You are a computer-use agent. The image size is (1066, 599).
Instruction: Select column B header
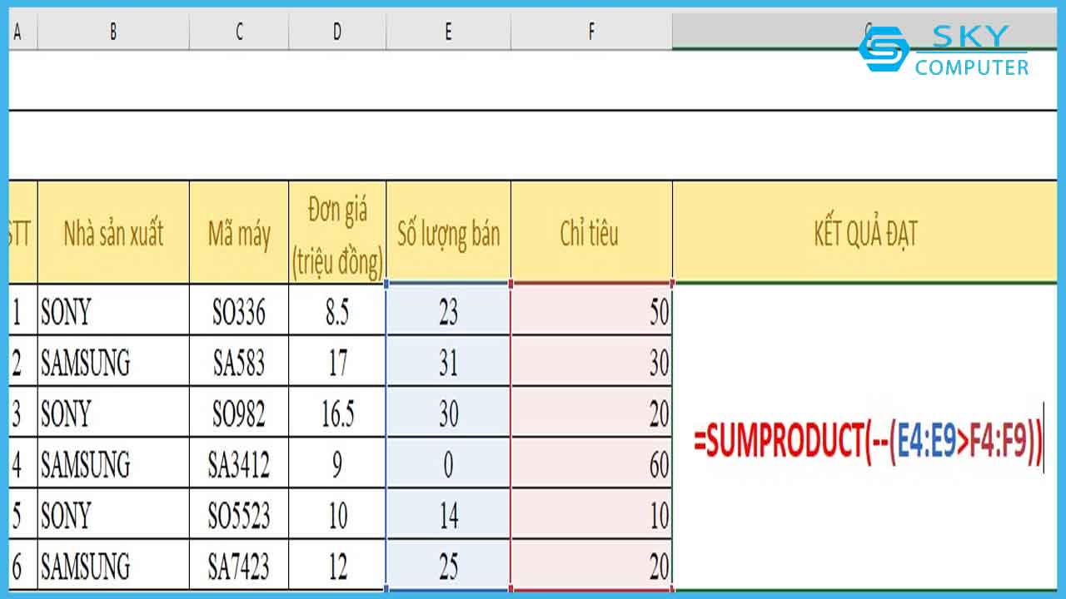[x=113, y=32]
